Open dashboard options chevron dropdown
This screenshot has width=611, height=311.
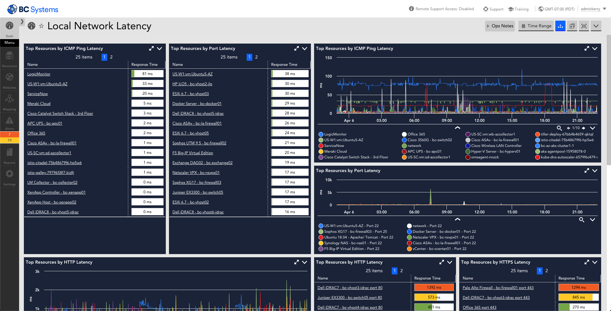pyautogui.click(x=596, y=26)
